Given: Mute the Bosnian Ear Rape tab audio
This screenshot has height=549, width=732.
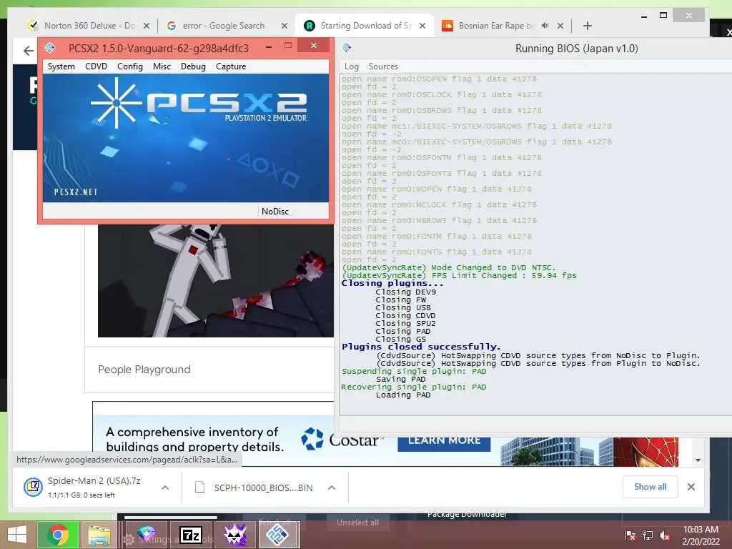Looking at the screenshot, I should pos(545,26).
